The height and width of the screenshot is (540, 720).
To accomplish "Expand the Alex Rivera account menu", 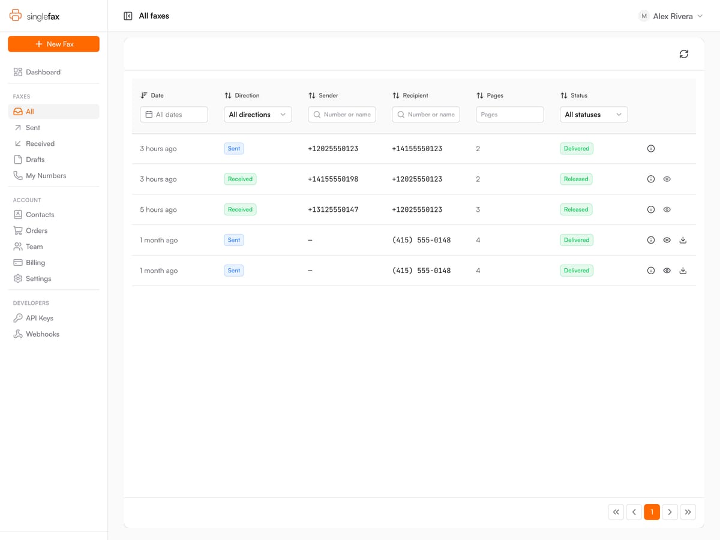I will click(671, 16).
